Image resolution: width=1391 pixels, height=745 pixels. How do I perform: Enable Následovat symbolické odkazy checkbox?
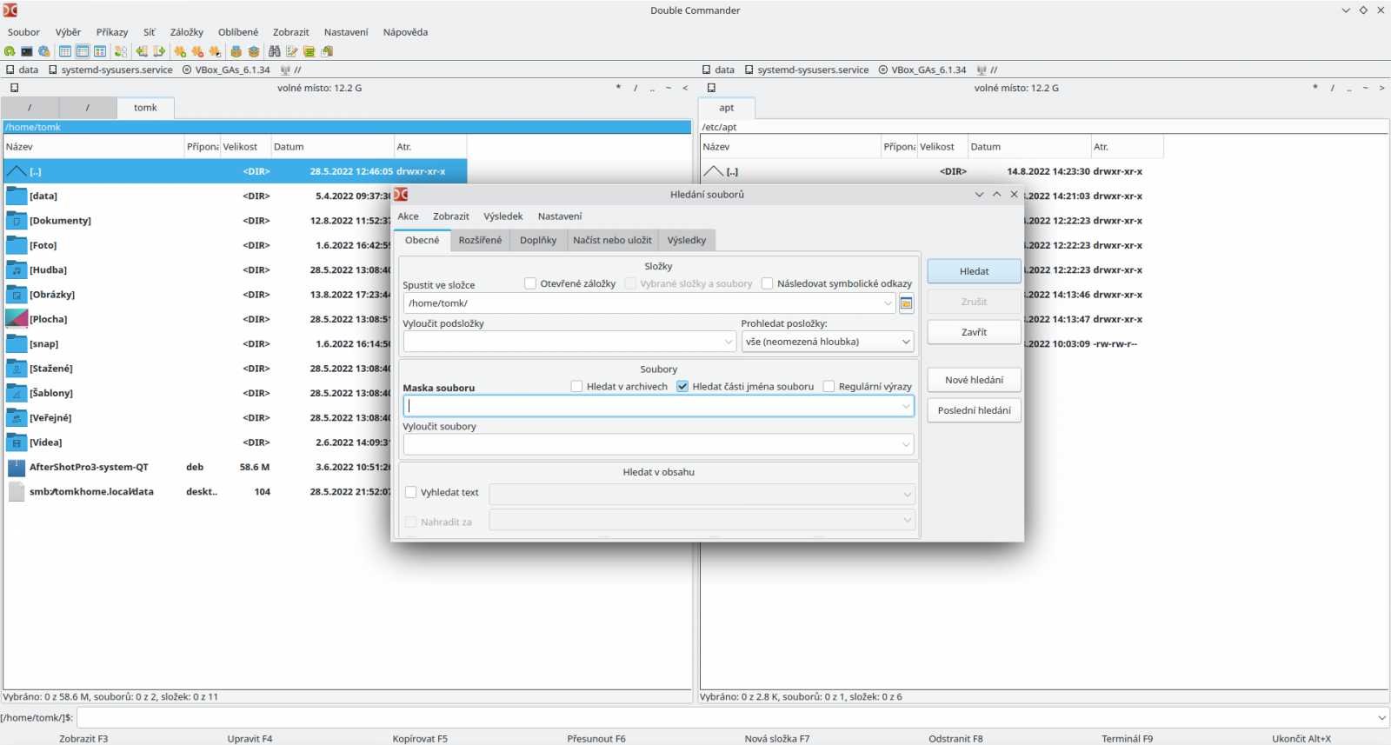[767, 283]
